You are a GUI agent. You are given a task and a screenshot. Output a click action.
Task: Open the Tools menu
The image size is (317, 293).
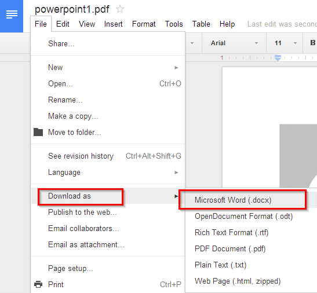(174, 24)
